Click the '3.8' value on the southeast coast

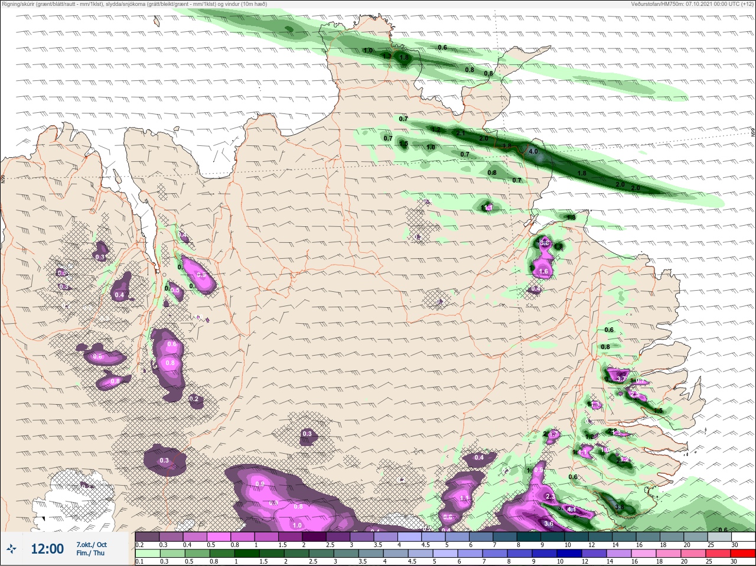pos(619,507)
